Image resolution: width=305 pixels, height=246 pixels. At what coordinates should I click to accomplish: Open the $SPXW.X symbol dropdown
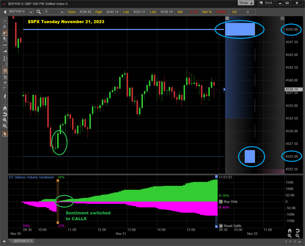click(31, 12)
